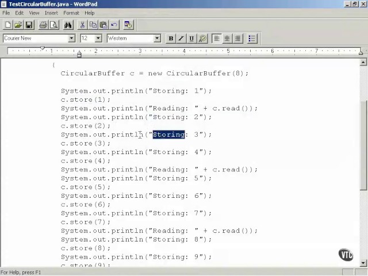368x276 pixels.
Task: Click the vertical scrollbar thumb
Action: pyautogui.click(x=363, y=145)
